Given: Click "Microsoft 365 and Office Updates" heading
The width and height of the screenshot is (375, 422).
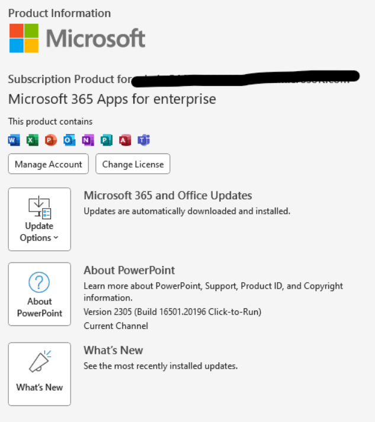Looking at the screenshot, I should coord(168,196).
